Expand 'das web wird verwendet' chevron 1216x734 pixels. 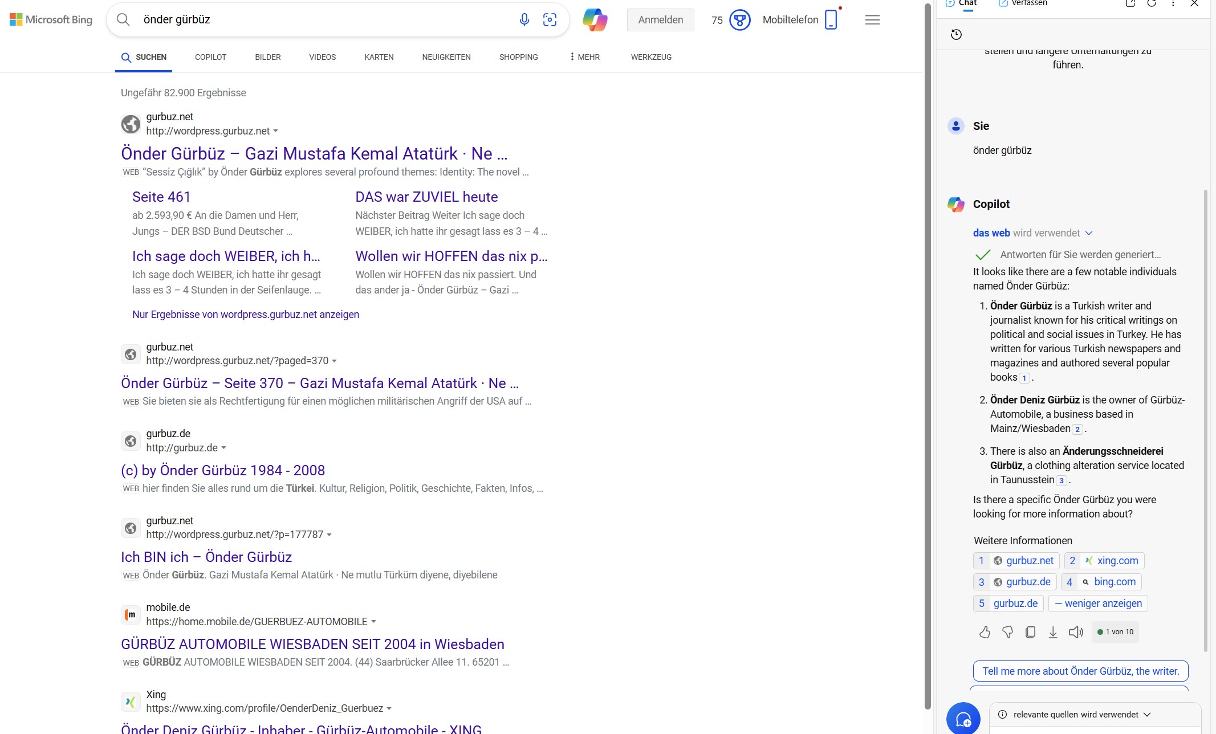[x=1089, y=233]
